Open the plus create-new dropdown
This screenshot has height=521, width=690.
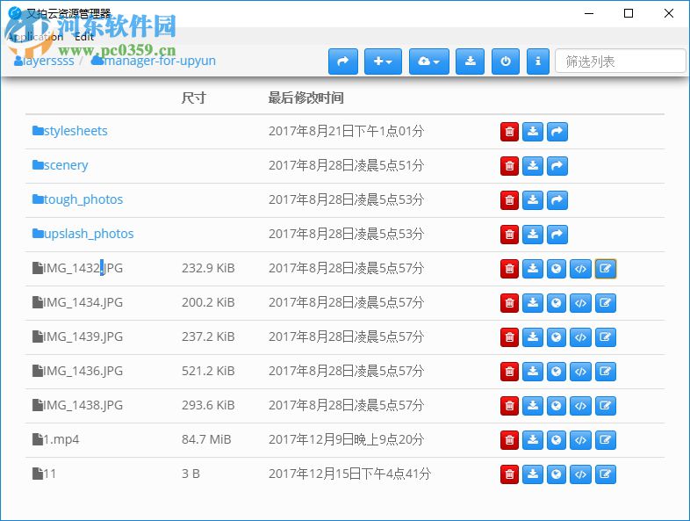[383, 62]
